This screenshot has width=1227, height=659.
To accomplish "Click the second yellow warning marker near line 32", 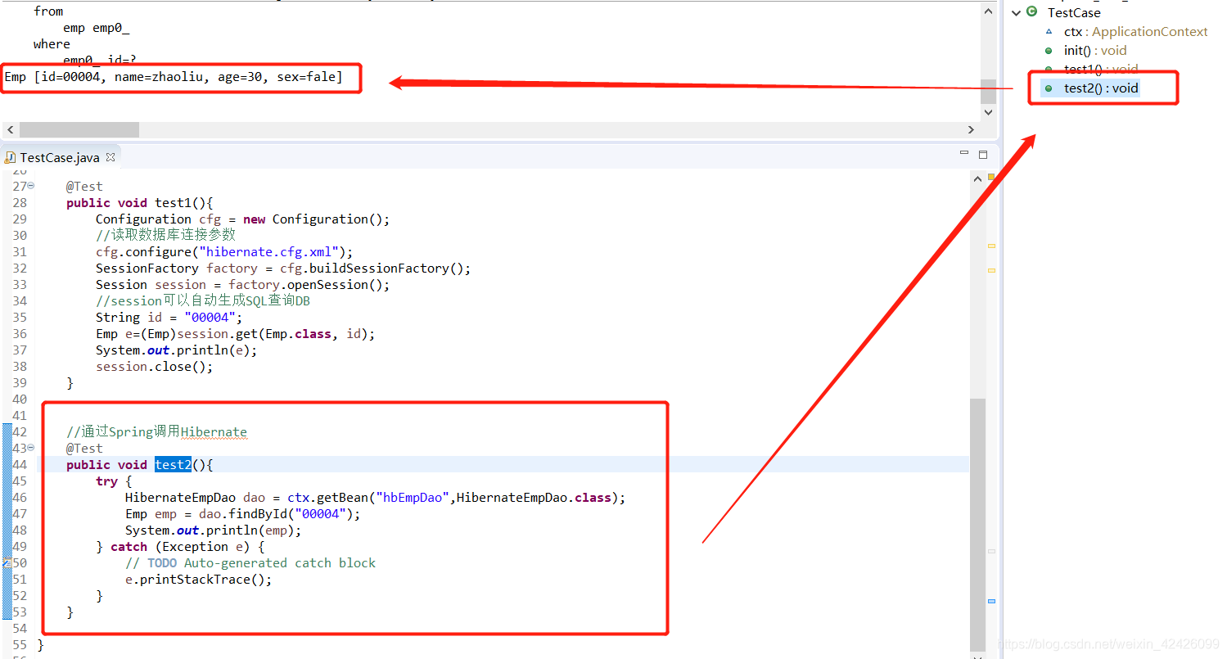I will [991, 270].
